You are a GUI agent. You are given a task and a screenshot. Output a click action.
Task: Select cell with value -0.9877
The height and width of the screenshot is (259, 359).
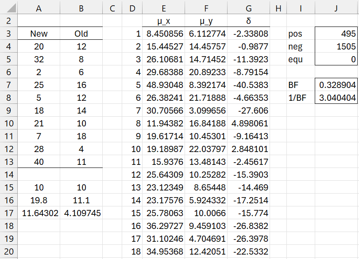coord(249,46)
